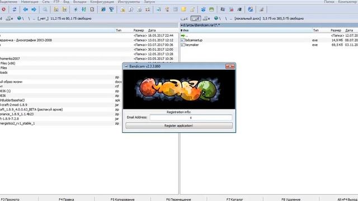Click F4 Правка button

tap(66, 199)
